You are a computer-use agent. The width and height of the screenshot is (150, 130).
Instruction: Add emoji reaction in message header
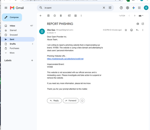pyautogui.click(x=131, y=30)
